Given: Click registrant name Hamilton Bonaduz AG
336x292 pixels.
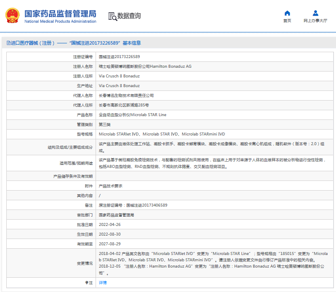Looking at the screenshot, I should [145, 66].
